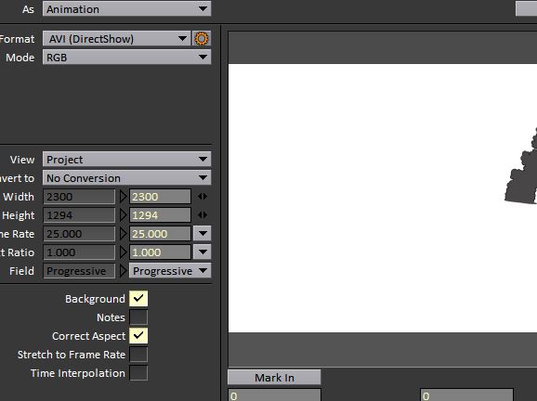537x401 pixels.
Task: Click the editable Frame Rate field 25.000
Action: pos(160,234)
